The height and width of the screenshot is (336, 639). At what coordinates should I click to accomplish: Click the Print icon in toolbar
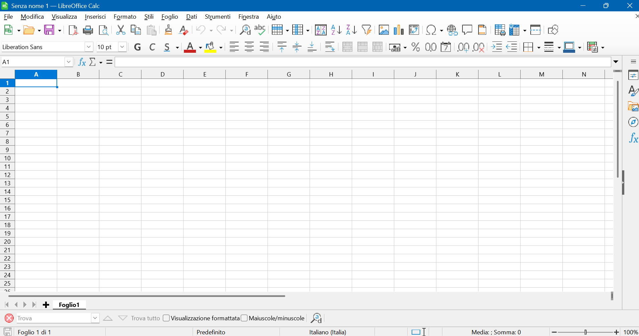[x=88, y=30]
